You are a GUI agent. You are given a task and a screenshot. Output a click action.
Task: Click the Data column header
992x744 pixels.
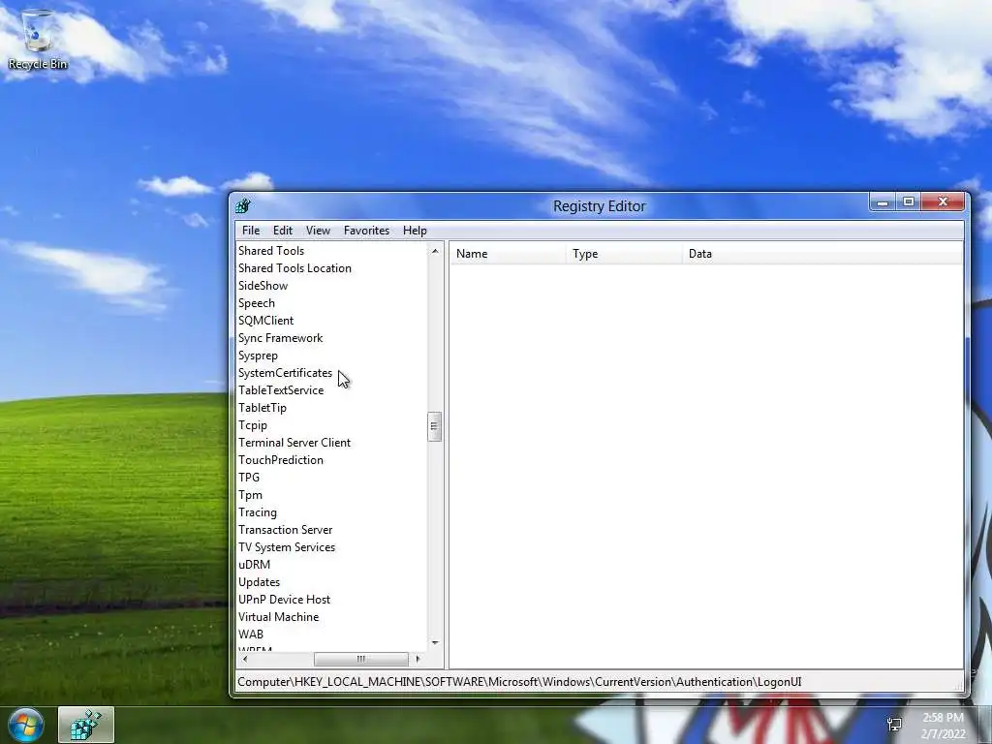click(x=822, y=254)
